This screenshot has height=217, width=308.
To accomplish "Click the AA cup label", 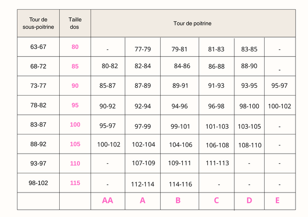I will pyautogui.click(x=107, y=201).
